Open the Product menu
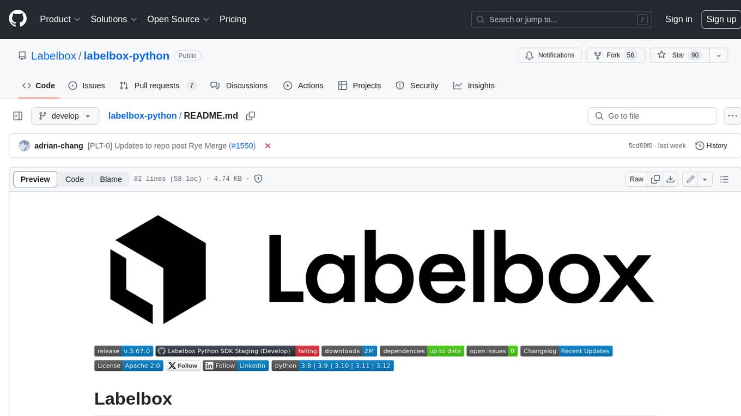The height and width of the screenshot is (416, 741). click(60, 19)
